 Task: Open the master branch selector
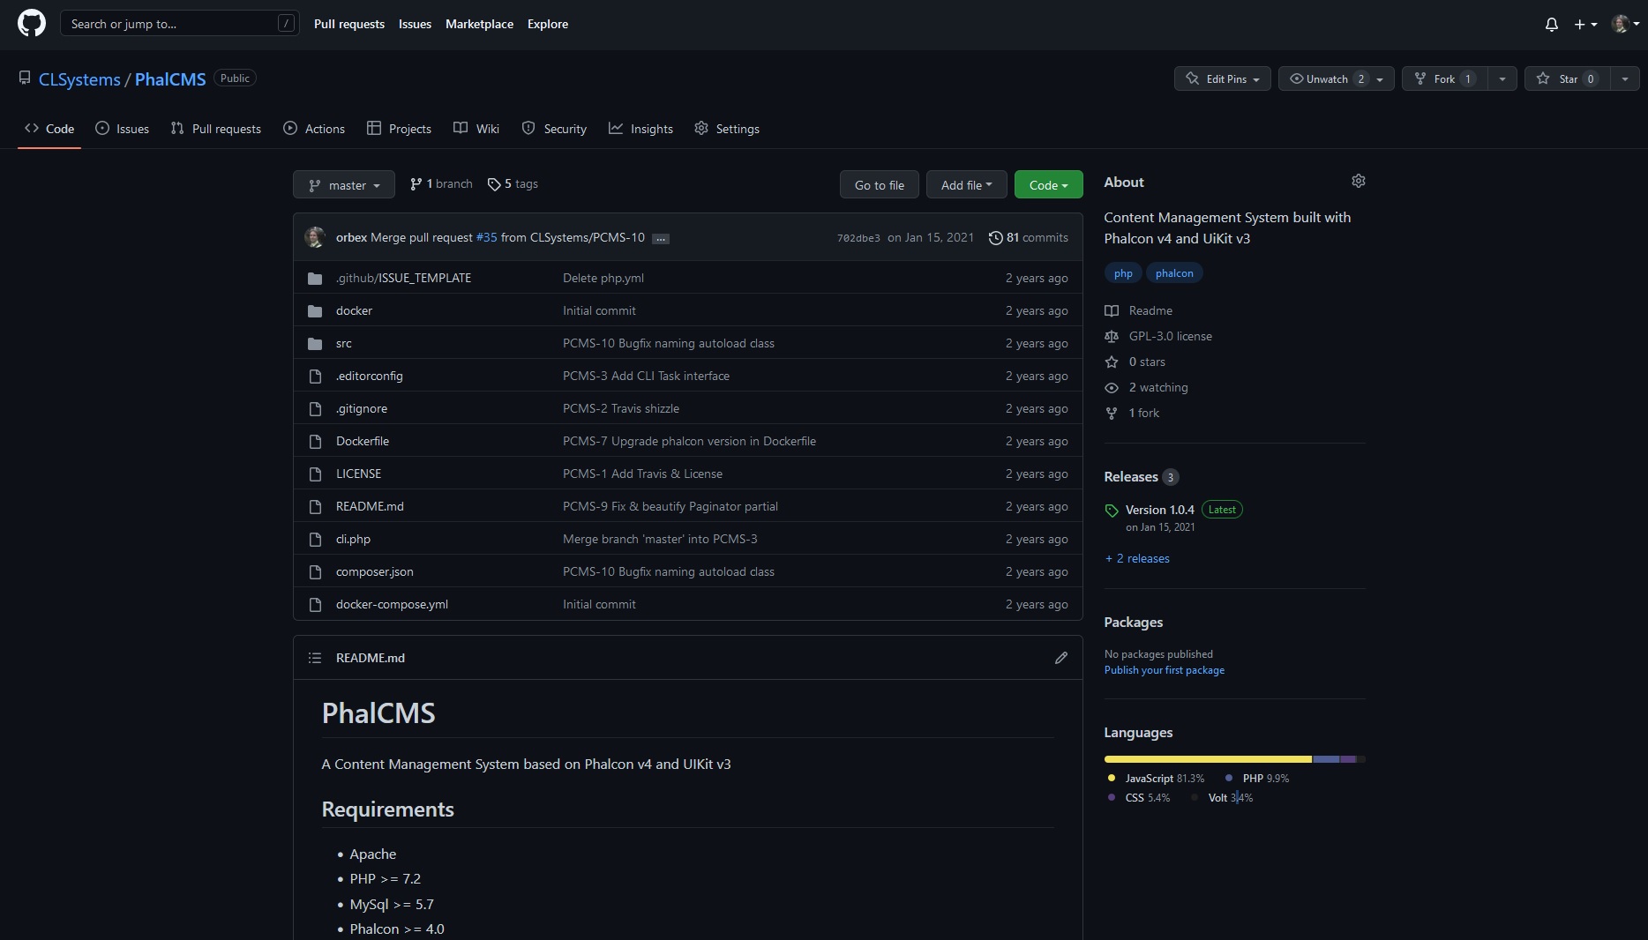(x=344, y=185)
